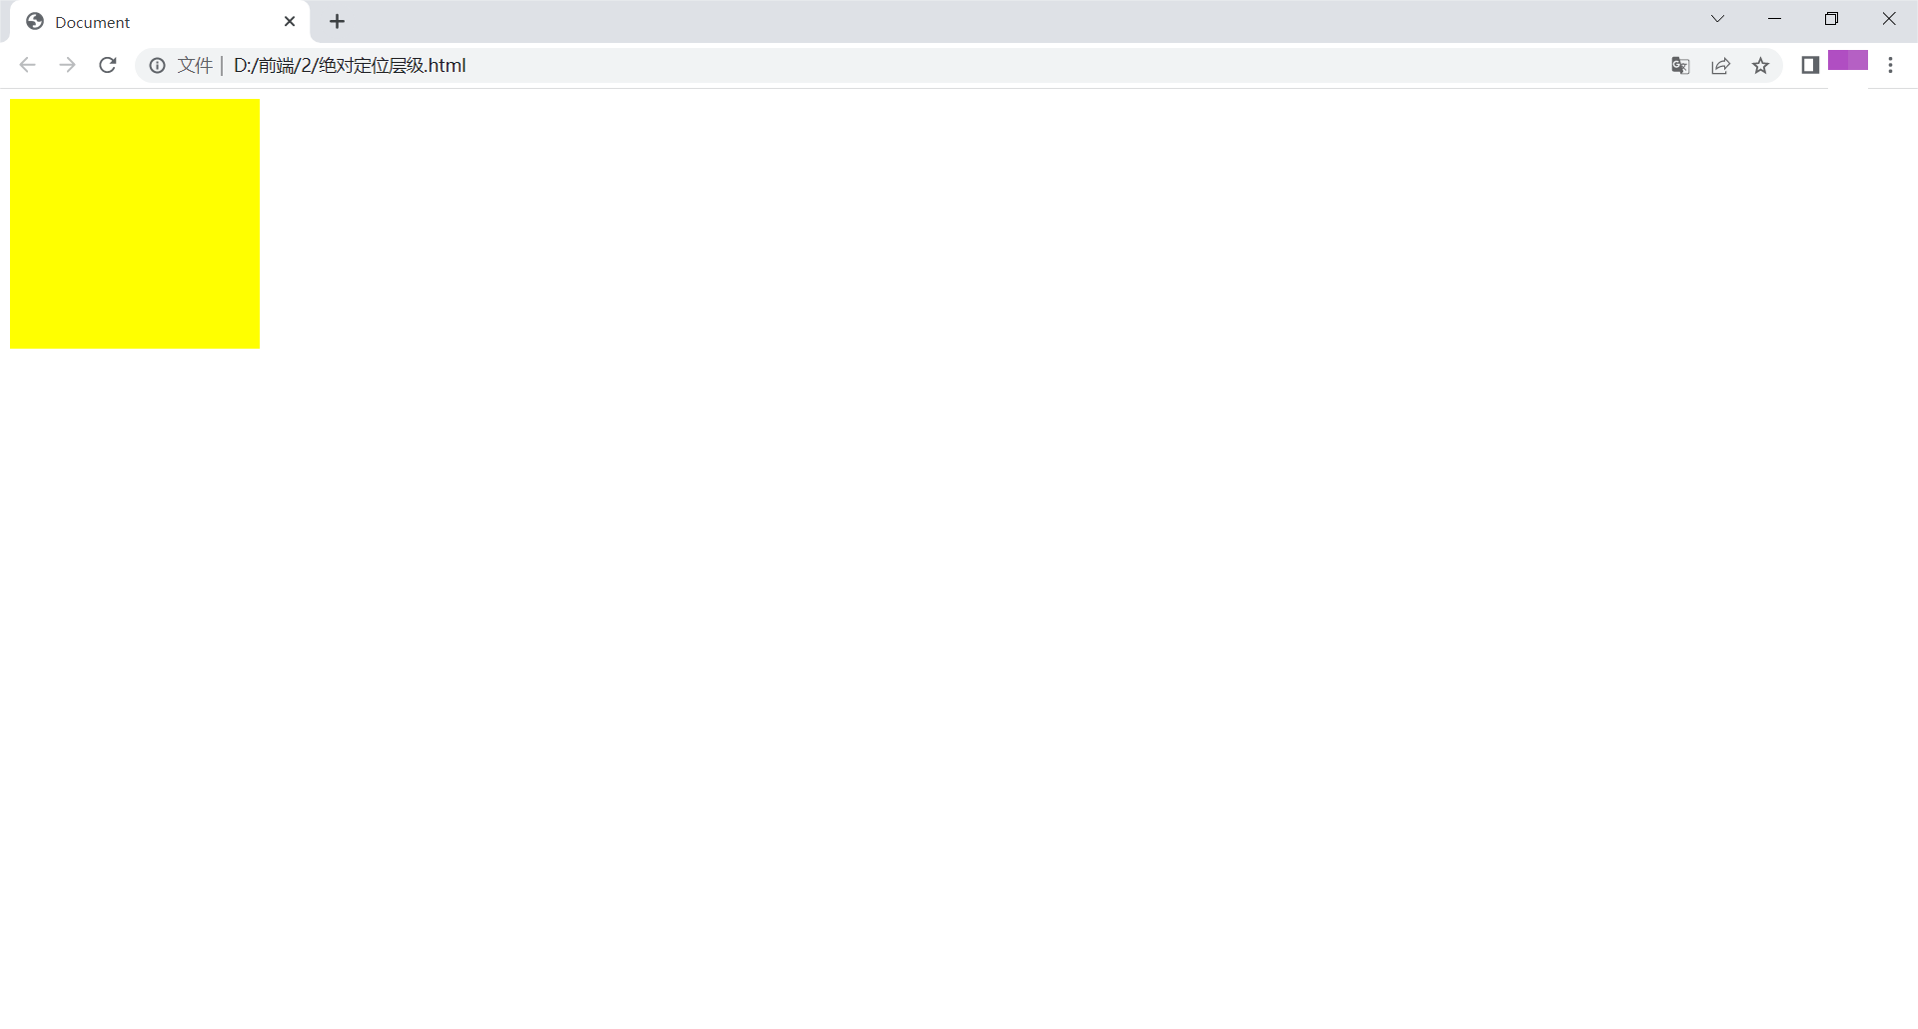Expand the tab search dropdown chevron
Viewport: 1918px width, 1029px height.
coord(1718,19)
